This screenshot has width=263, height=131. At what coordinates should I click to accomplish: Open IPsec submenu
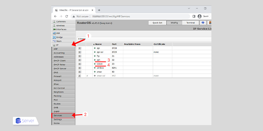pos(63,84)
